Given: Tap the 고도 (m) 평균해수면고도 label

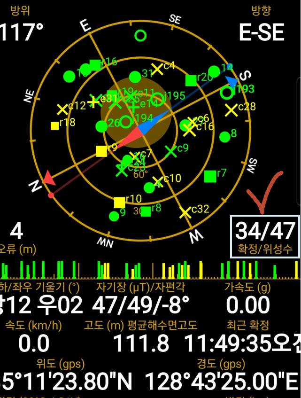Looking at the screenshot, I should tap(140, 325).
